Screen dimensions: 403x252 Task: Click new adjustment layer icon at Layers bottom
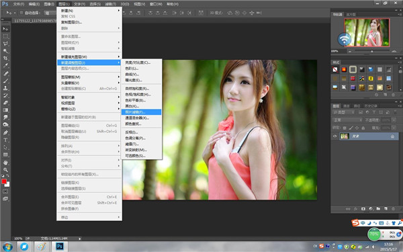371,209
